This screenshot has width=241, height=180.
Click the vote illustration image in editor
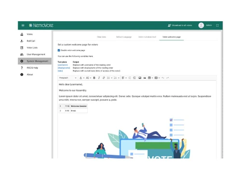coord(137,138)
